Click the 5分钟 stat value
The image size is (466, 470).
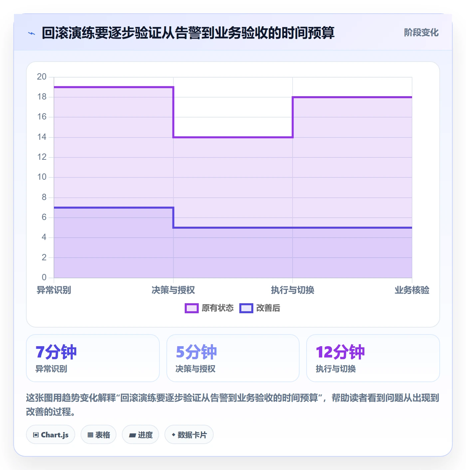coord(196,352)
